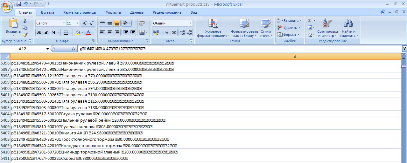Viewport: 407px width, 163px height.
Task: Switch to the Данные tab
Action: [137, 12]
